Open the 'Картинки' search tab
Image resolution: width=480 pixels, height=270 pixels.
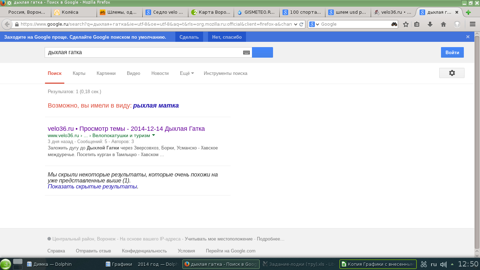pyautogui.click(x=106, y=73)
